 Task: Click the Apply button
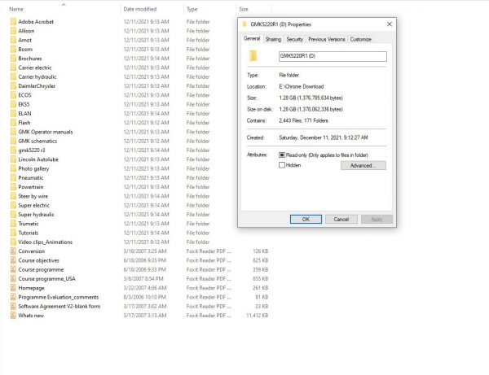[377, 219]
